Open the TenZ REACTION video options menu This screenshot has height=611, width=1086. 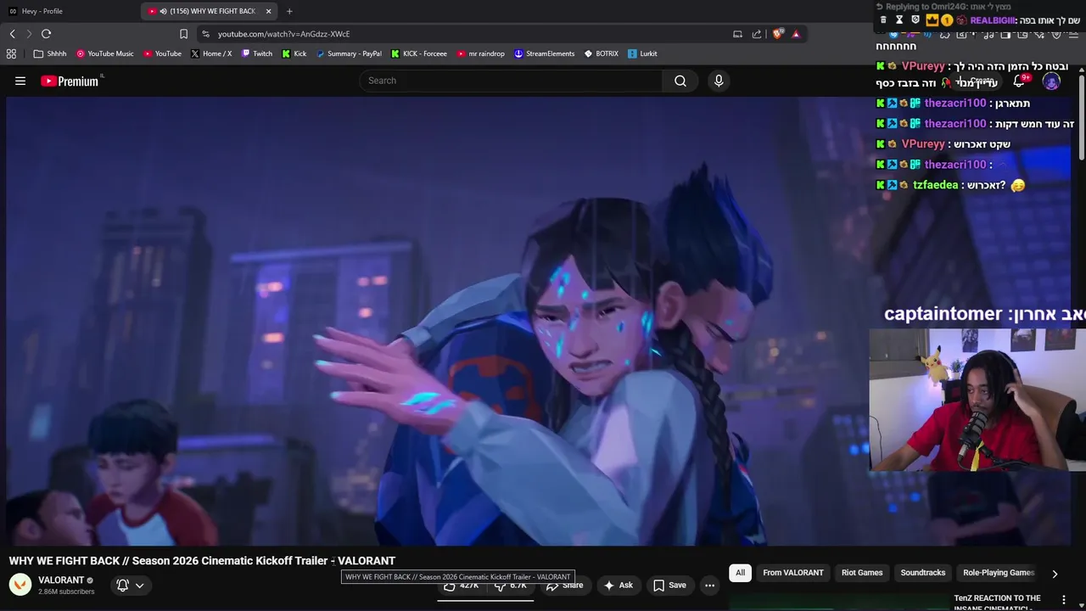click(x=1064, y=600)
